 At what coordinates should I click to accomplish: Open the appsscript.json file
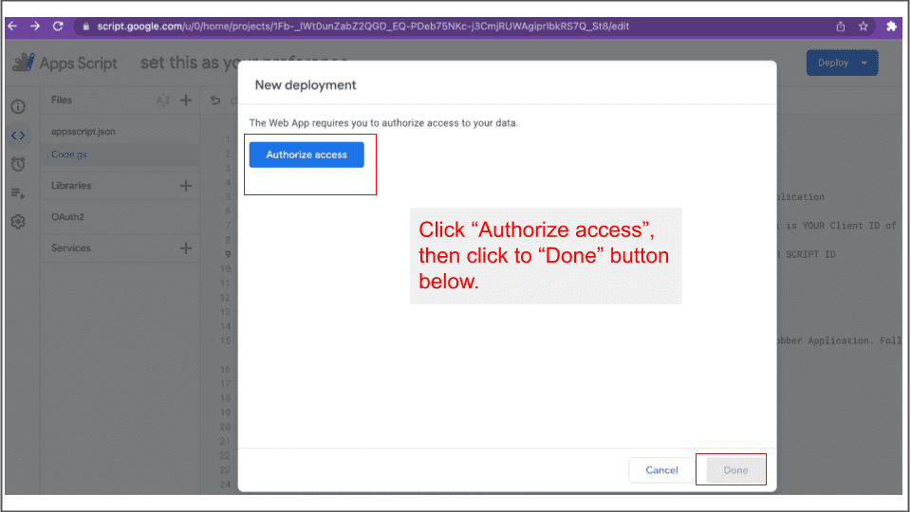(x=84, y=132)
